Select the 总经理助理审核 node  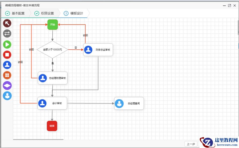53,78
